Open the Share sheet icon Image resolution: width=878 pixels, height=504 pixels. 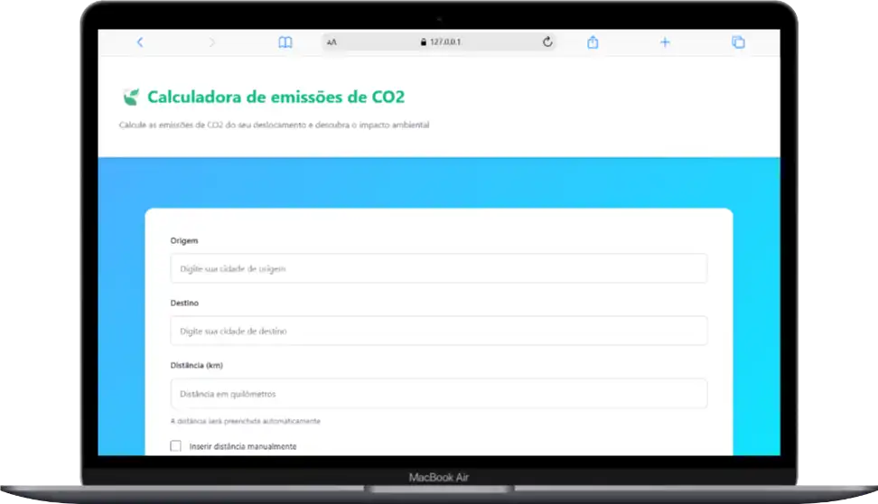coord(593,42)
